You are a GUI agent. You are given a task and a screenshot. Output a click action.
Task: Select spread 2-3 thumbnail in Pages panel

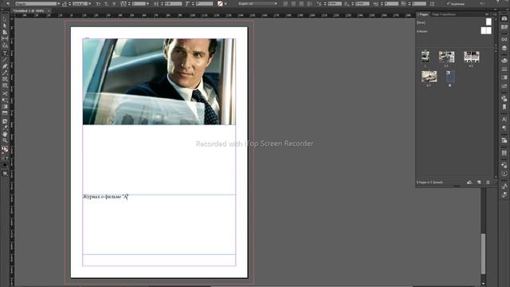(x=446, y=57)
